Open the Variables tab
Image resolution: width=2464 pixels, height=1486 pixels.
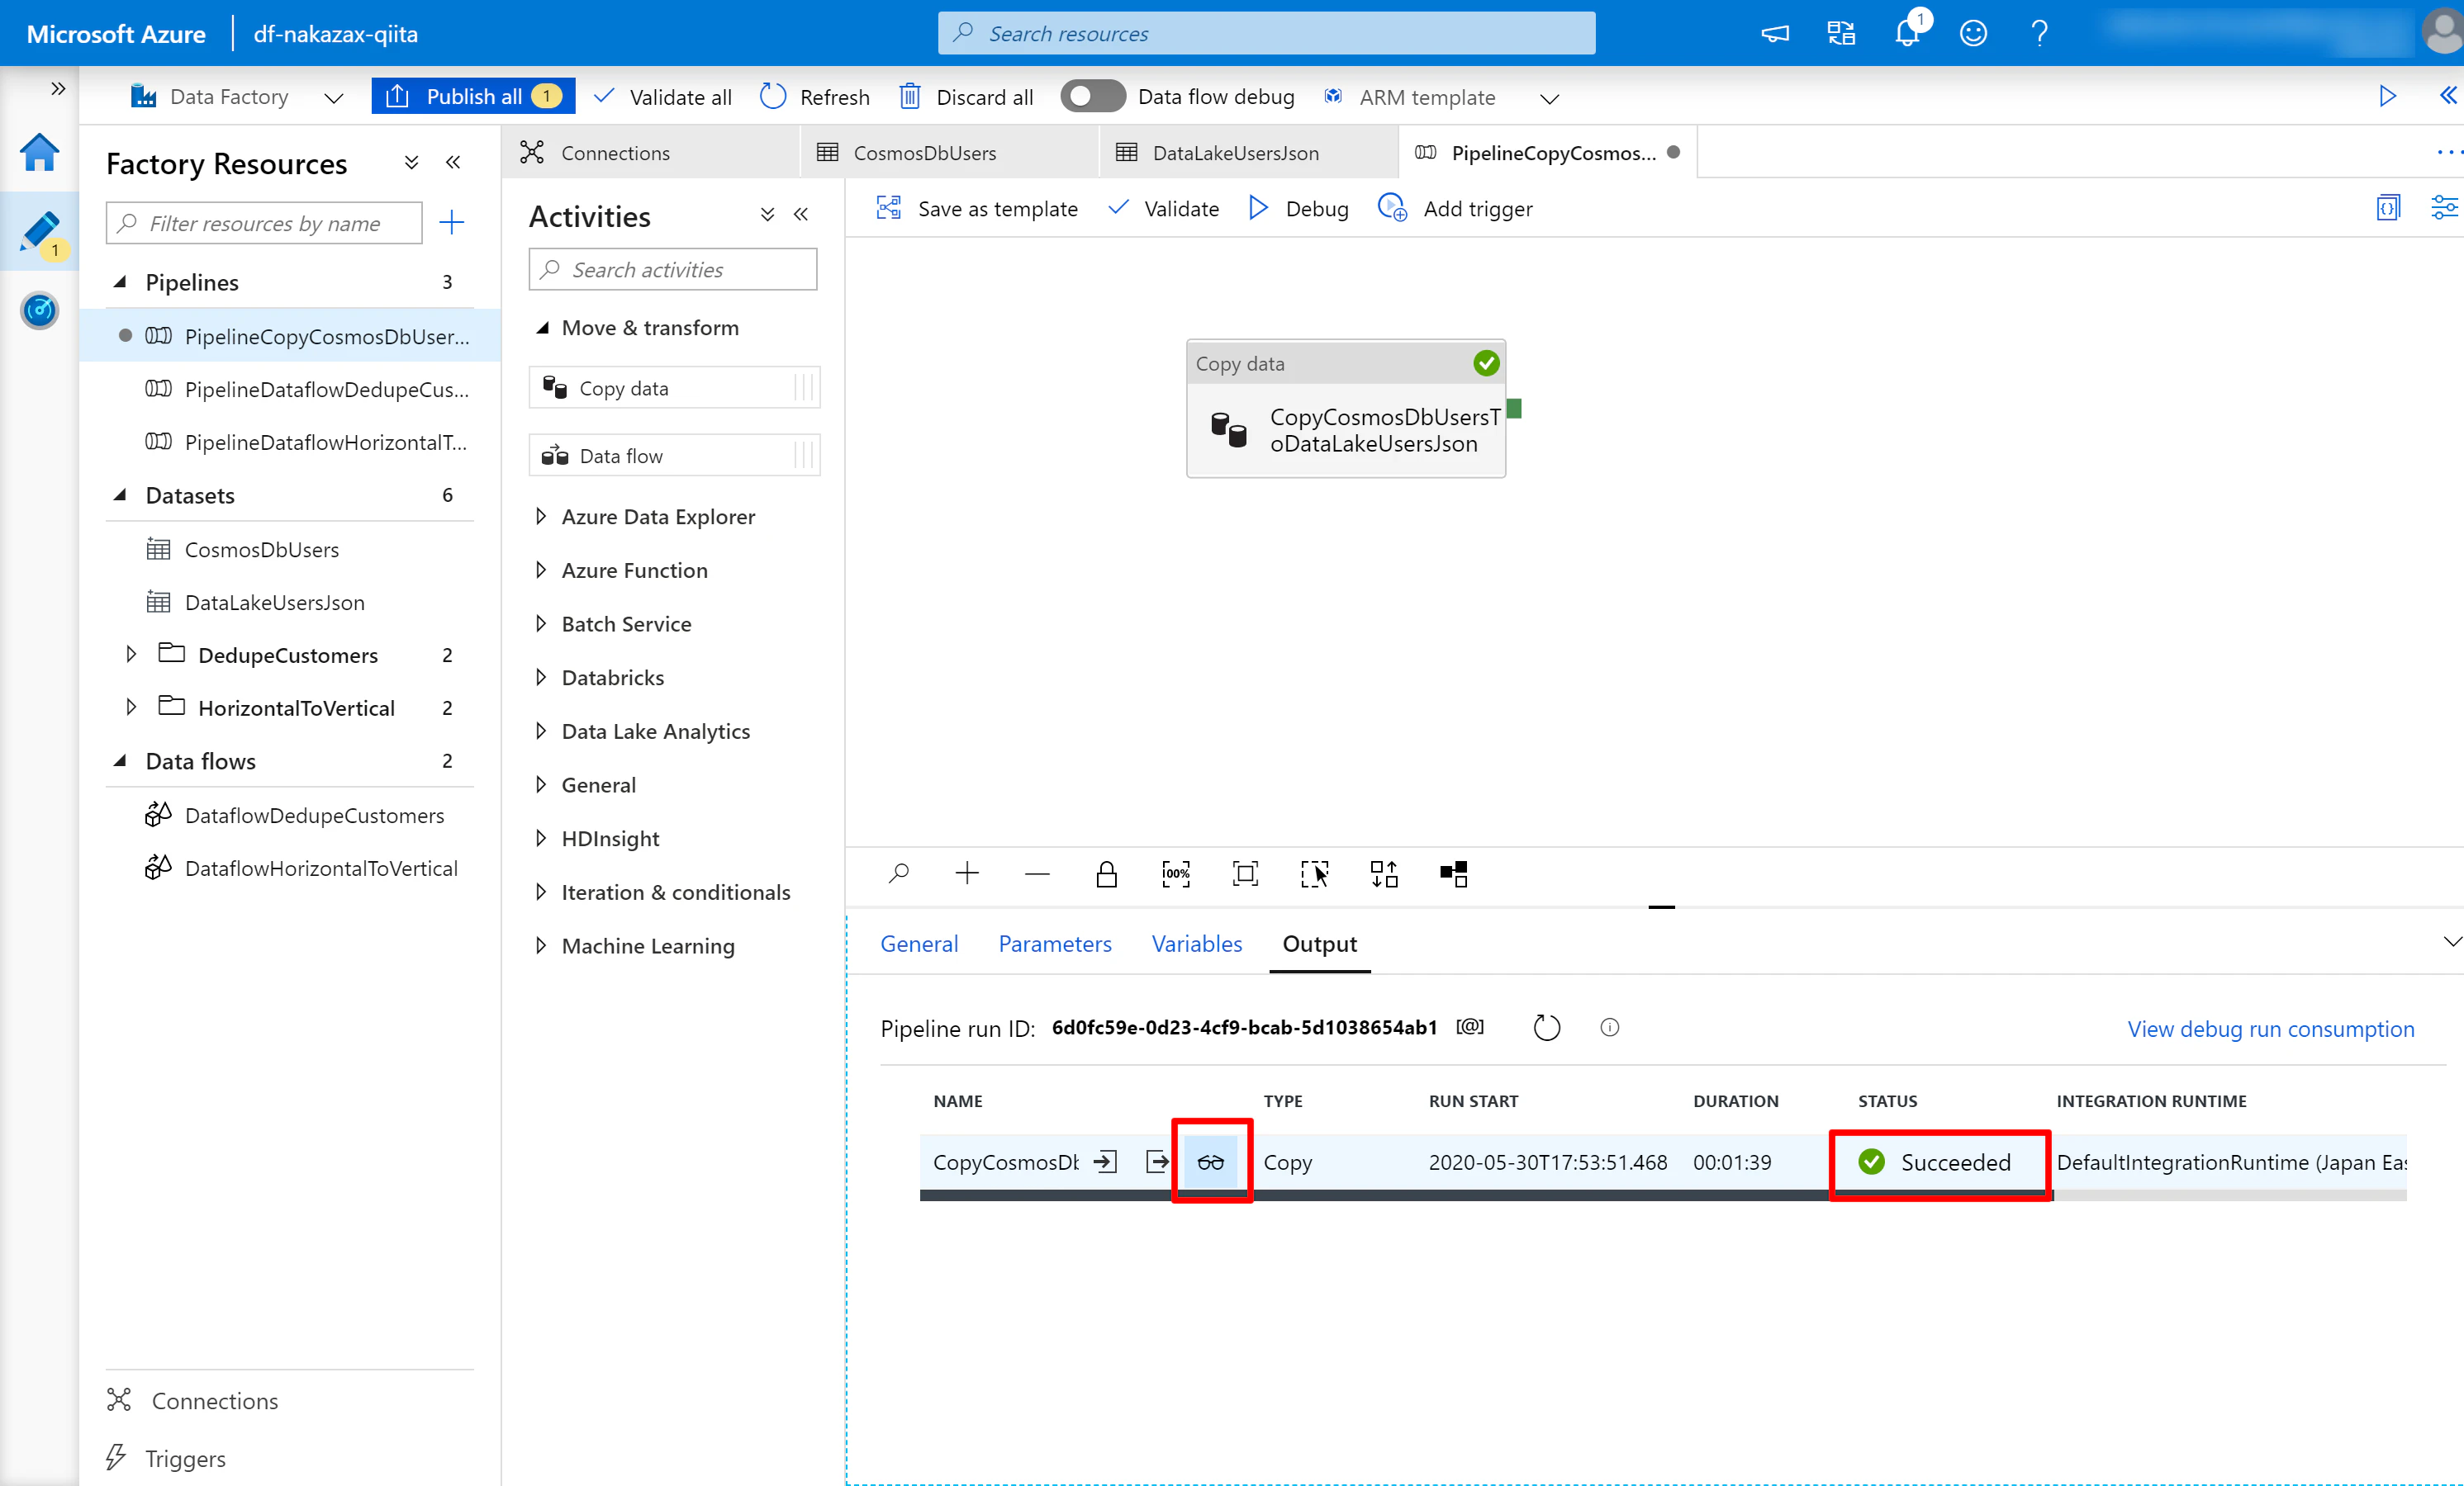coord(1197,944)
